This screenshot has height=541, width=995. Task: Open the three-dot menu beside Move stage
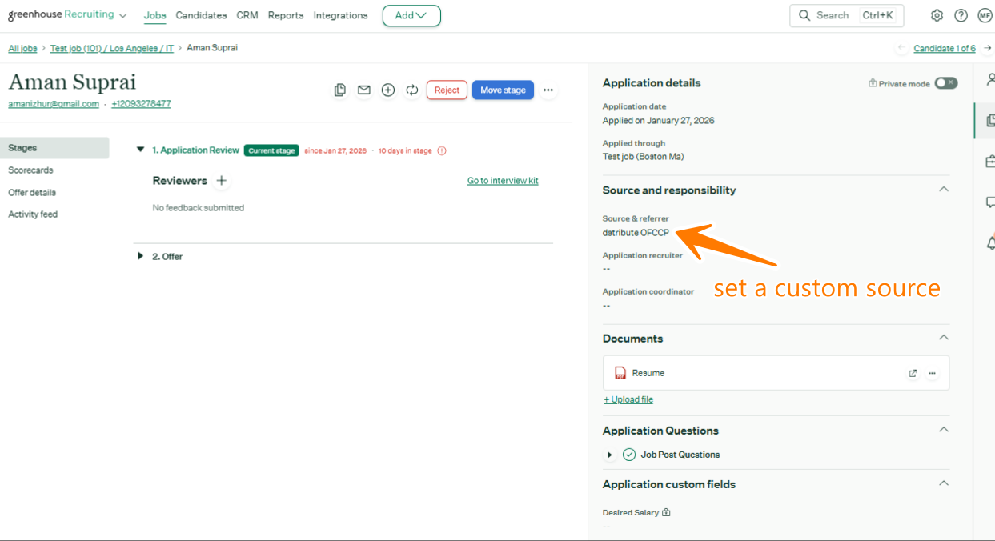click(x=548, y=90)
